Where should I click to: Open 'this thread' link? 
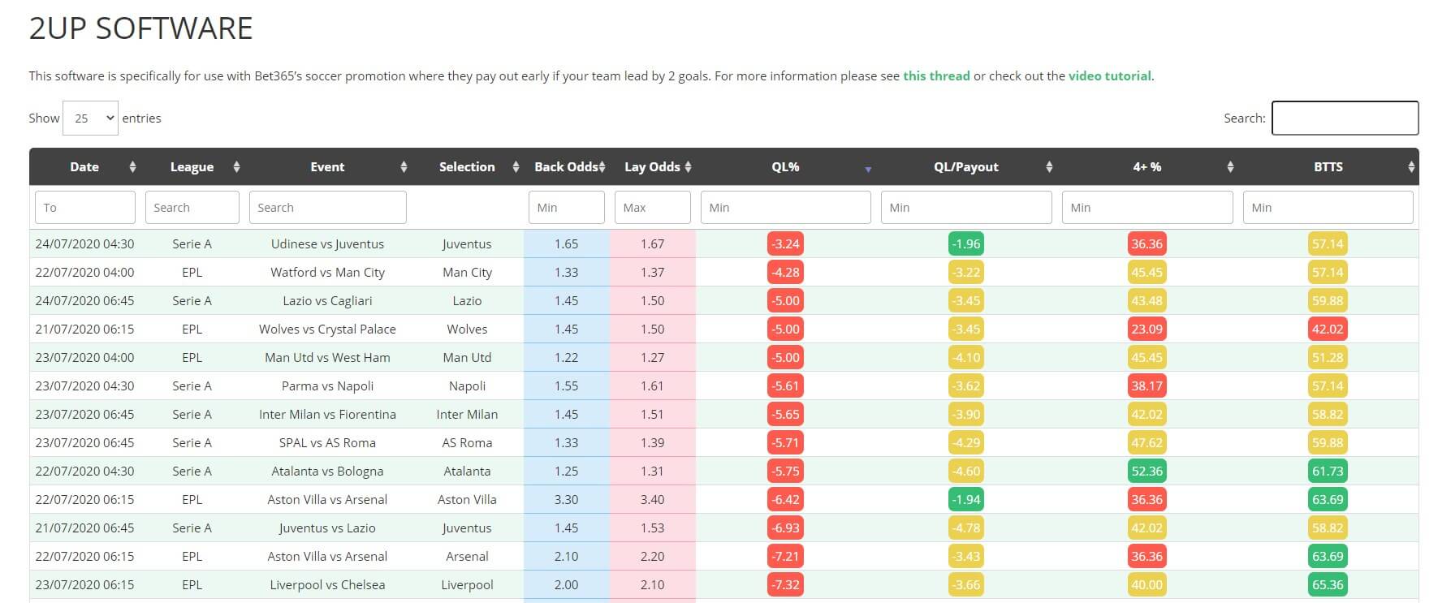936,76
